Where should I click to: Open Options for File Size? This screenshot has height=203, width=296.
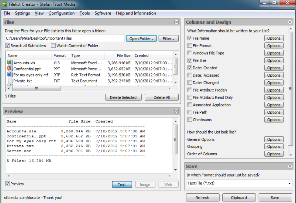(274, 60)
